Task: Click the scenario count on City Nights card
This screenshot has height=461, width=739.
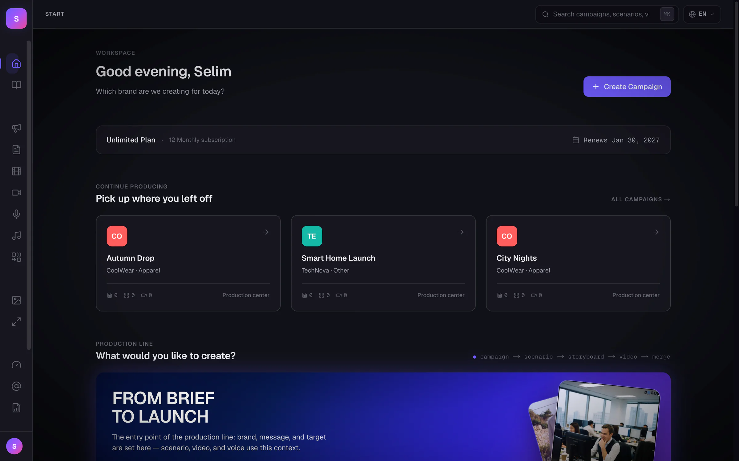Action: coord(502,295)
